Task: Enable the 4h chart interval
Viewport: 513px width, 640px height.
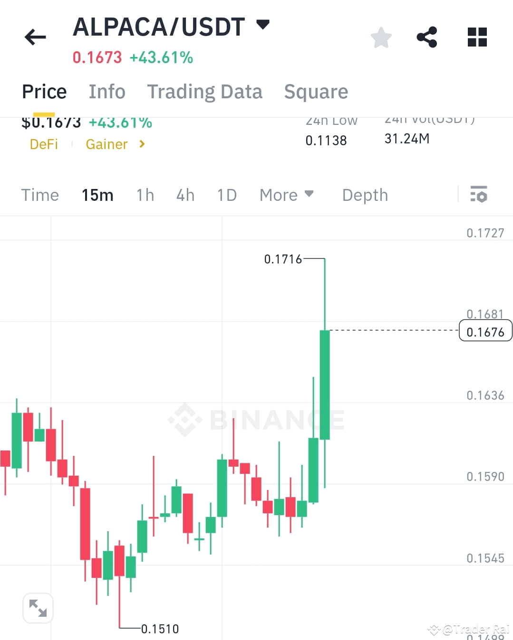Action: (x=185, y=195)
